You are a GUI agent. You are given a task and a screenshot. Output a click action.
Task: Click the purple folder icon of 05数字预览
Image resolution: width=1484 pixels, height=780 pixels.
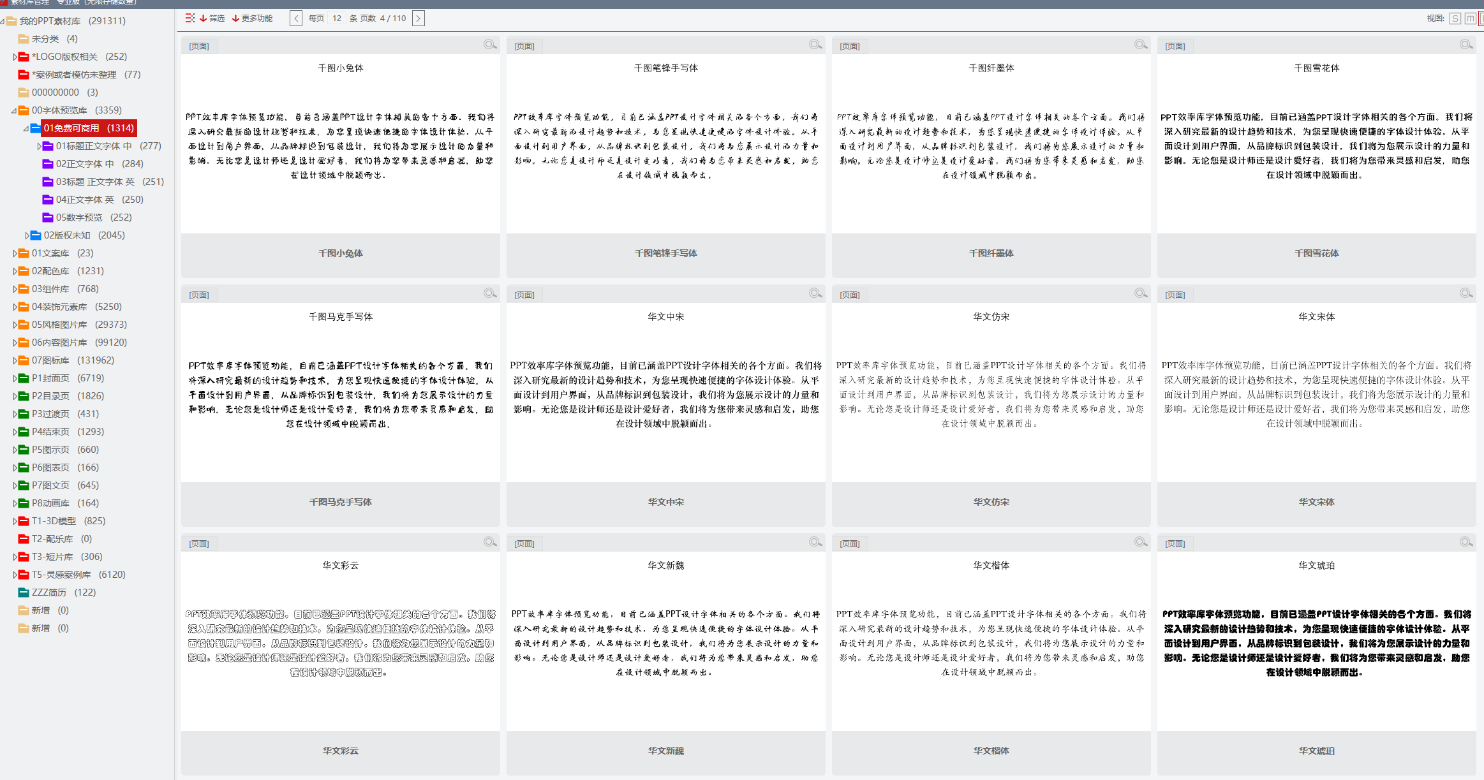(48, 217)
